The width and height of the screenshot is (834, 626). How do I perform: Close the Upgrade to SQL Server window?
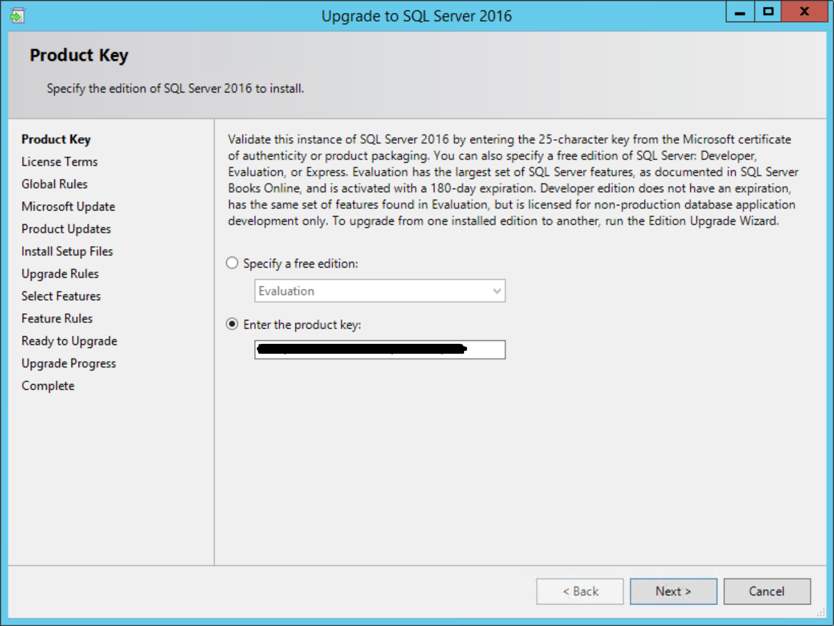coord(804,12)
